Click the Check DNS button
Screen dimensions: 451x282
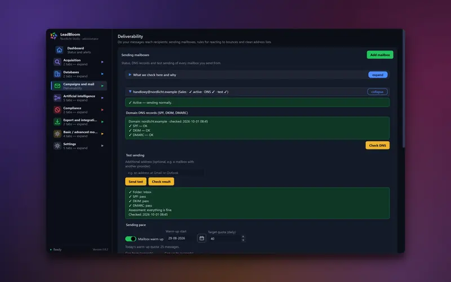click(377, 146)
